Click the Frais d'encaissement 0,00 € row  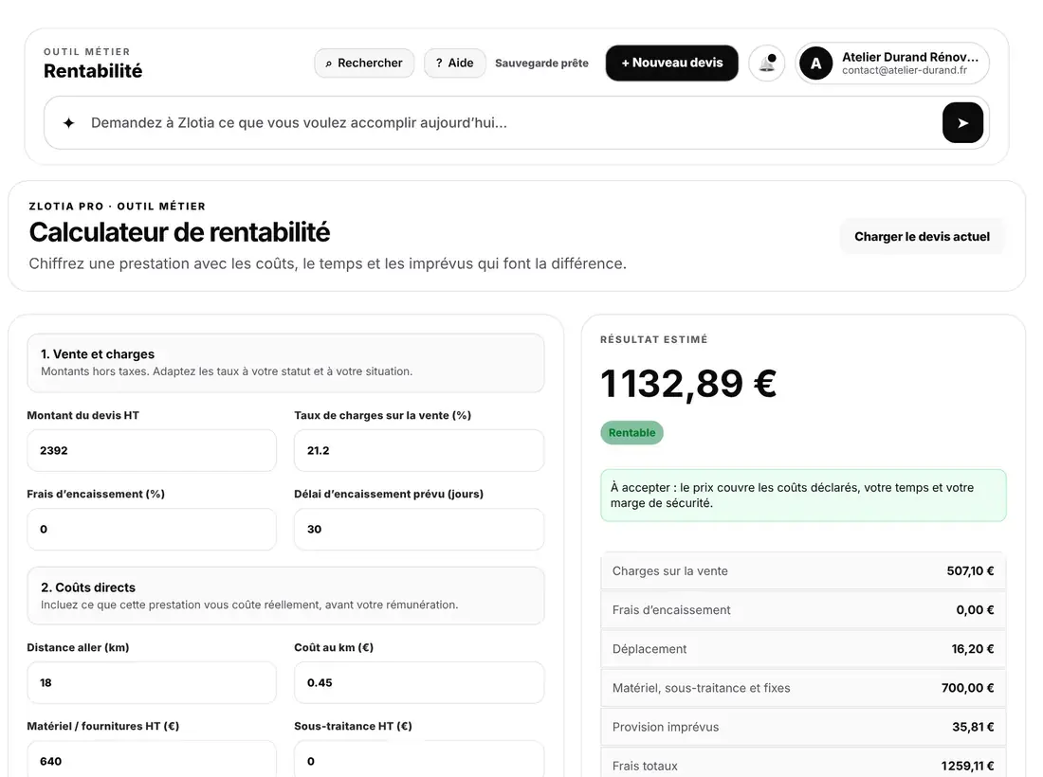tap(803, 610)
